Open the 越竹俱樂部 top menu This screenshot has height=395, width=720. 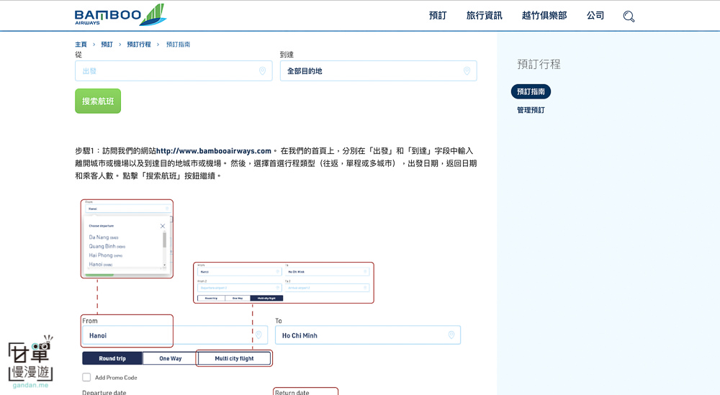click(x=544, y=16)
